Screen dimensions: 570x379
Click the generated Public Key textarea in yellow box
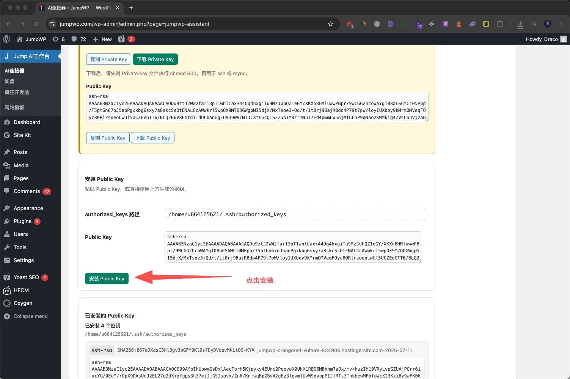click(257, 107)
